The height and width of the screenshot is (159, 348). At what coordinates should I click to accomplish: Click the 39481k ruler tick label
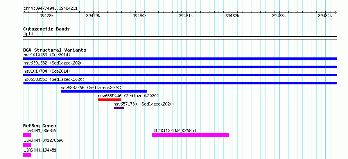[186, 16]
